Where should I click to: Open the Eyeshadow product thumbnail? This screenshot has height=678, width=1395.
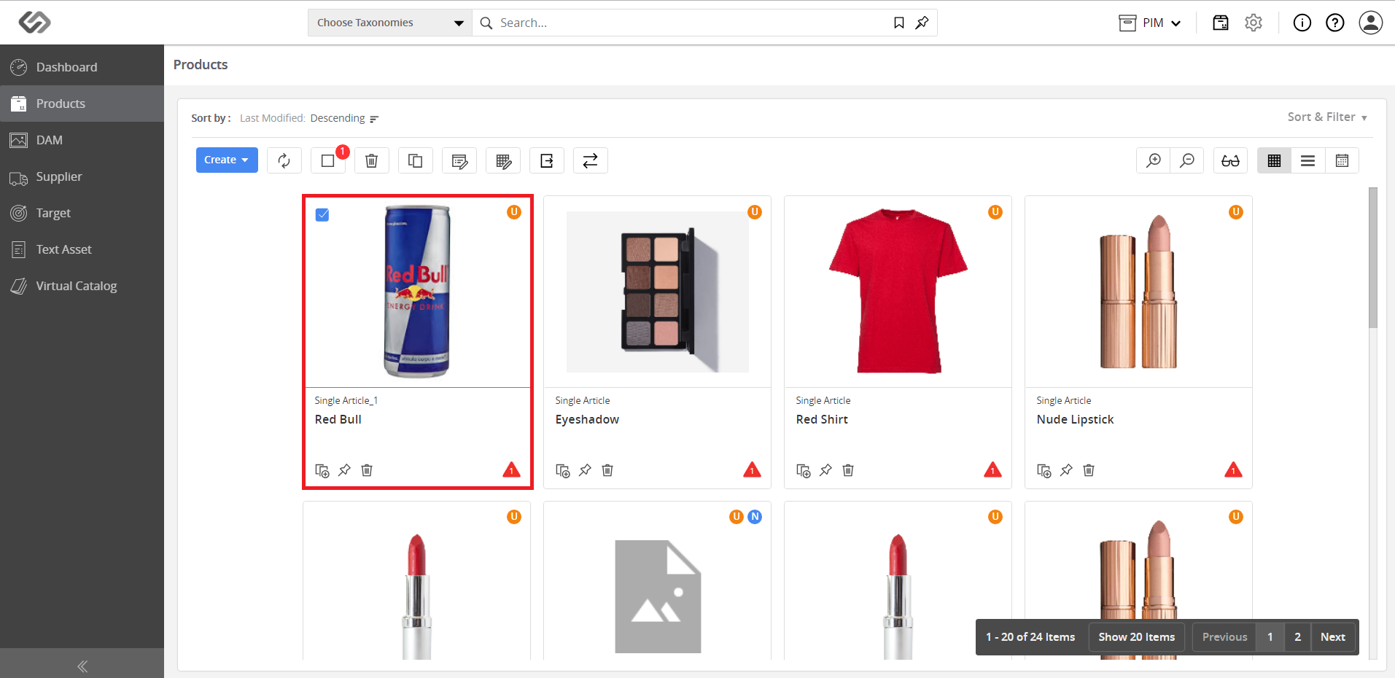[658, 292]
